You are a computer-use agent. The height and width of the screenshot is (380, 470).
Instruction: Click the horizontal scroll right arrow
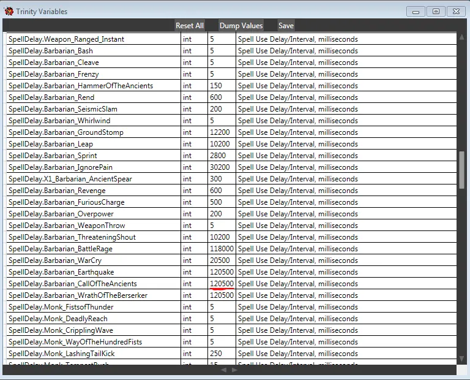click(234, 370)
